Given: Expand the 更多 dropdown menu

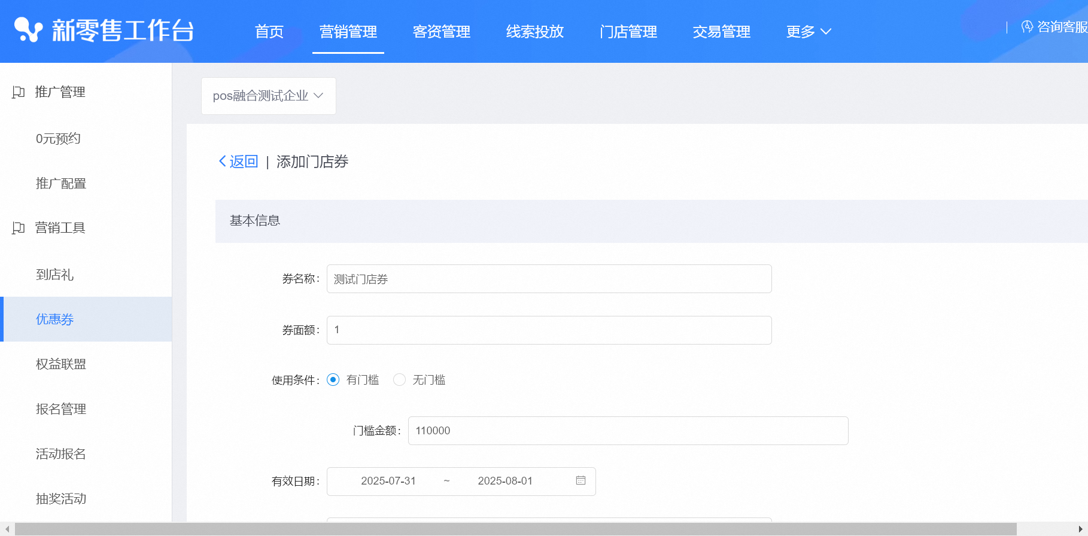Looking at the screenshot, I should point(808,32).
